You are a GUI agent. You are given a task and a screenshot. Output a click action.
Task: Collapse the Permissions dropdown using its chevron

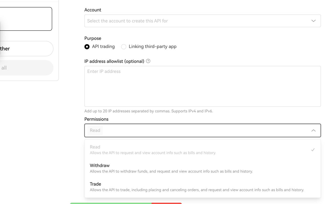[x=313, y=130]
